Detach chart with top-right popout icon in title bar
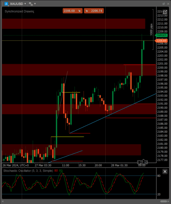The height and width of the screenshot is (204, 171). click(x=164, y=4)
